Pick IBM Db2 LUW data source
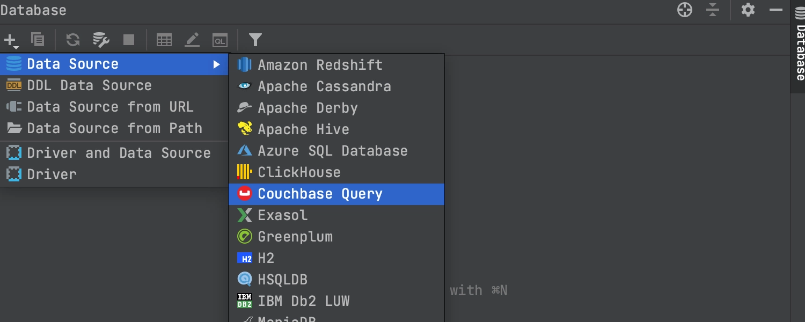Image resolution: width=805 pixels, height=322 pixels. coord(336,301)
